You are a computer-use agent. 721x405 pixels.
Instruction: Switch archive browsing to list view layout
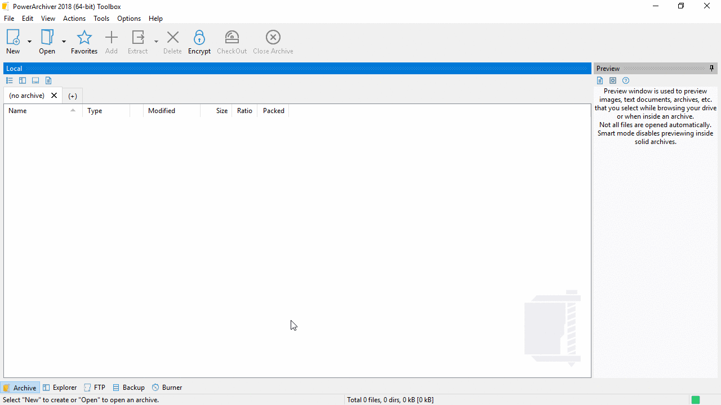coord(9,80)
